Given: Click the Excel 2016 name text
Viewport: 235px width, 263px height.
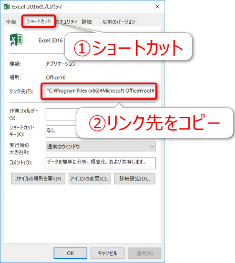Looking at the screenshot, I should coord(50,41).
